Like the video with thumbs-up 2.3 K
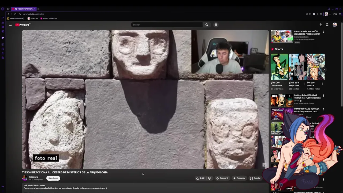Screen dimensions: 343x193 tap(200, 178)
